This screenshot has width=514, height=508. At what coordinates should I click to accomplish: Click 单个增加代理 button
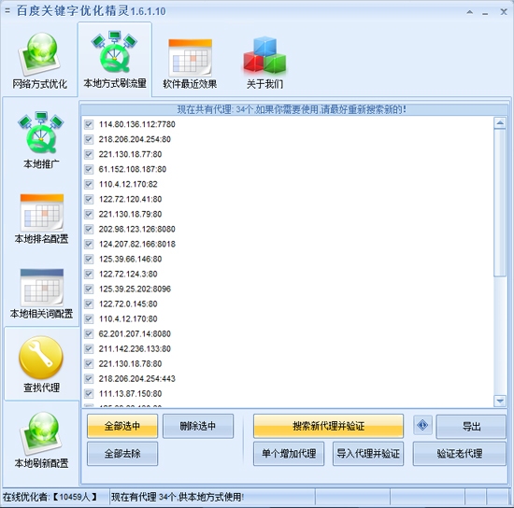pyautogui.click(x=289, y=454)
